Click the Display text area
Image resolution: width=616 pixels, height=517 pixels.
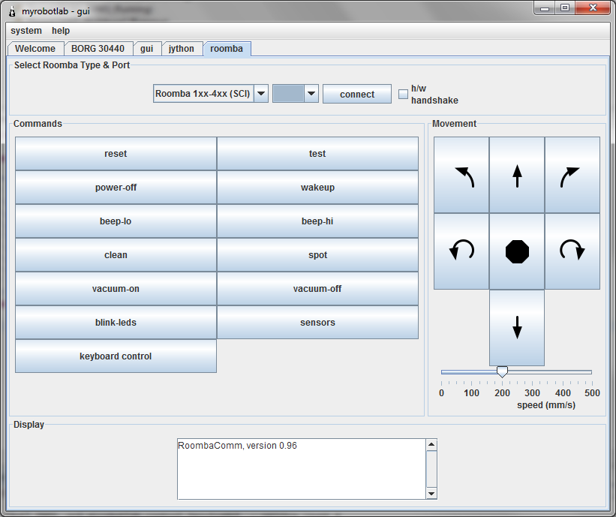pos(302,469)
